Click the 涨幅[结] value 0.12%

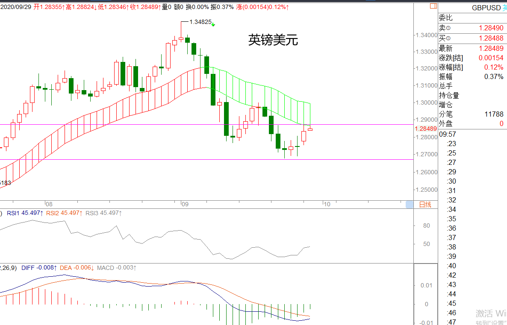(493, 67)
